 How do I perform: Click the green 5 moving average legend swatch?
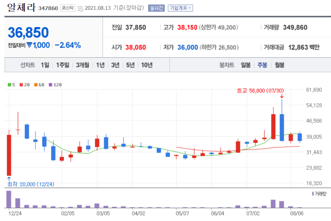tap(9, 85)
